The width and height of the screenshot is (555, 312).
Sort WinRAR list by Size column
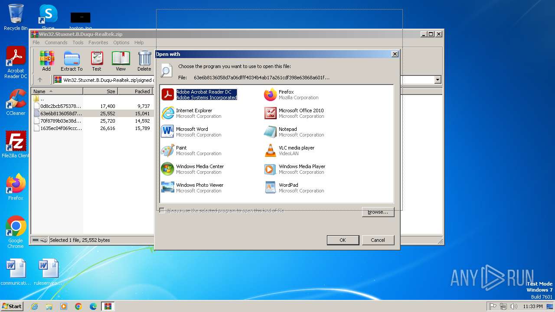coord(100,91)
